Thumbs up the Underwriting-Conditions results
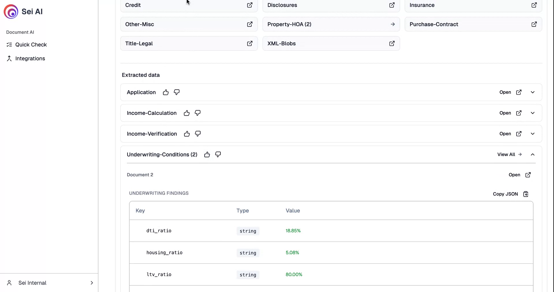 (x=207, y=154)
